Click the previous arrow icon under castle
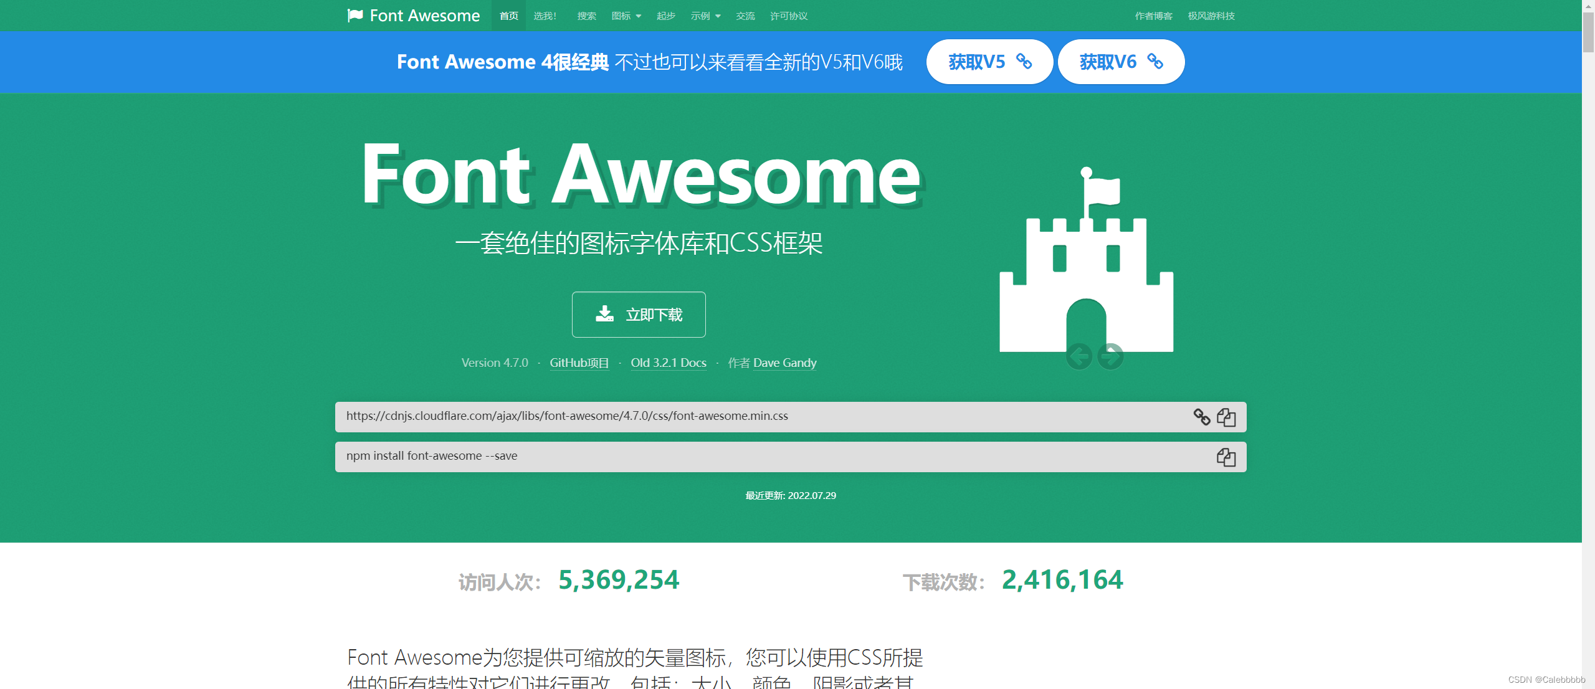1595x689 pixels. tap(1079, 356)
